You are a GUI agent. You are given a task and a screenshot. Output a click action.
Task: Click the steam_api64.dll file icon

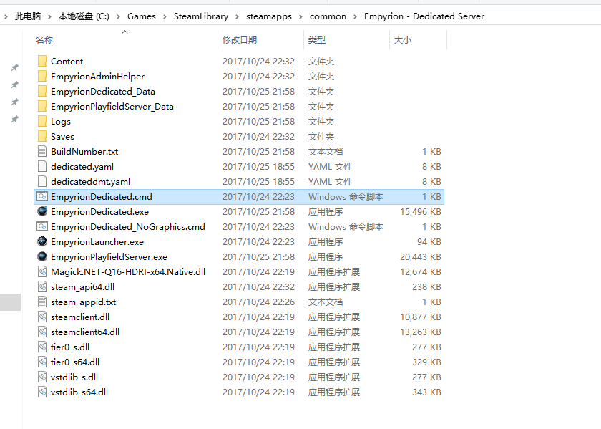tap(42, 286)
